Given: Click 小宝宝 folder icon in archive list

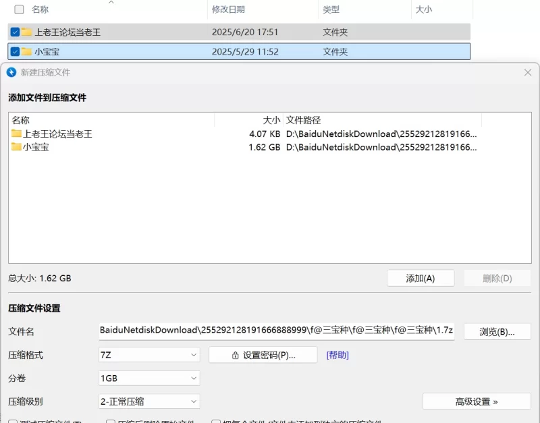Looking at the screenshot, I should 16,147.
